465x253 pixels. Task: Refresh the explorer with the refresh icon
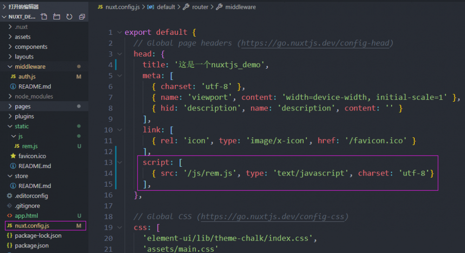(69, 17)
